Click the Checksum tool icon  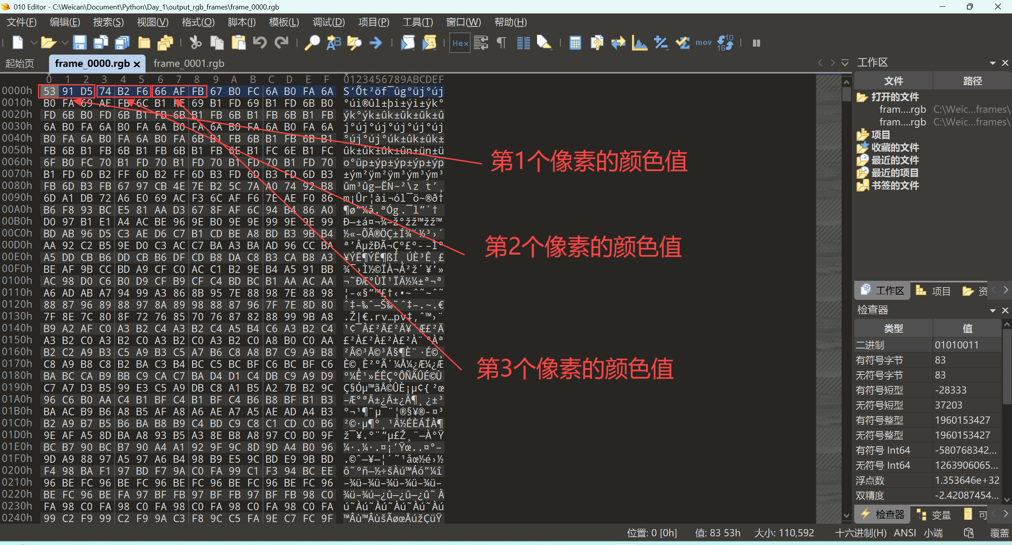pos(682,43)
